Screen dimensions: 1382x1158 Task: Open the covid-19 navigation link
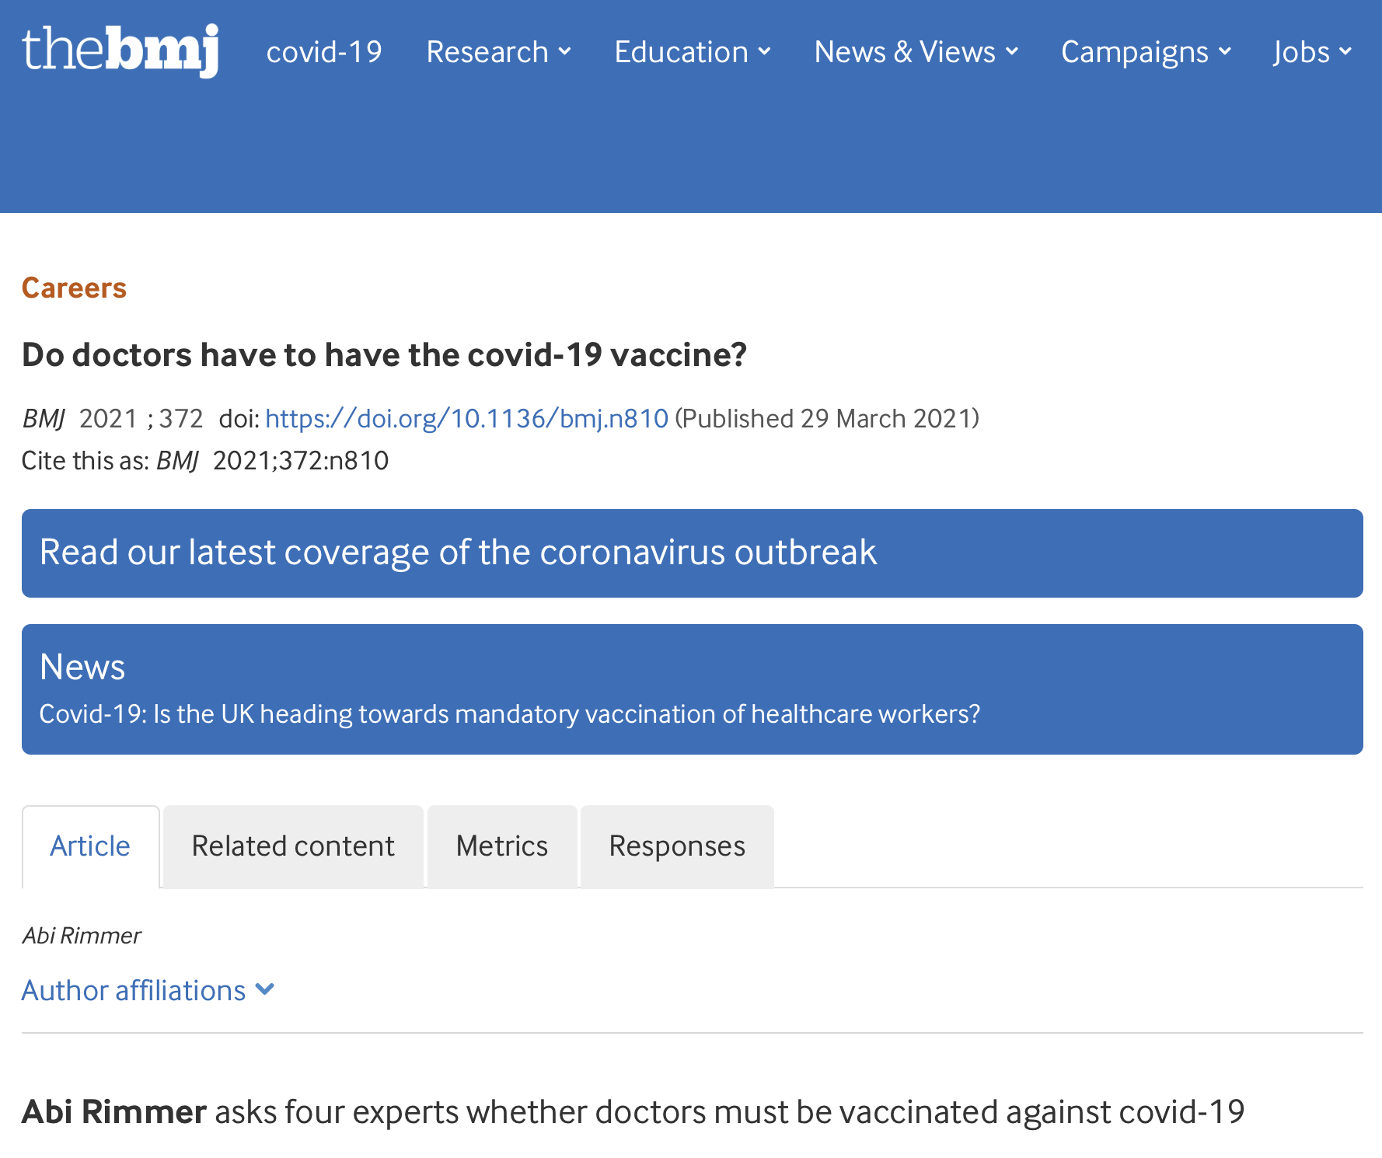(x=324, y=52)
